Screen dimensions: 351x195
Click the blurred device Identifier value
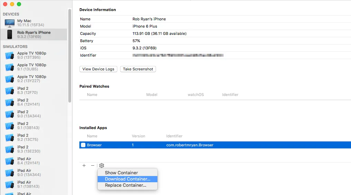coord(178,55)
